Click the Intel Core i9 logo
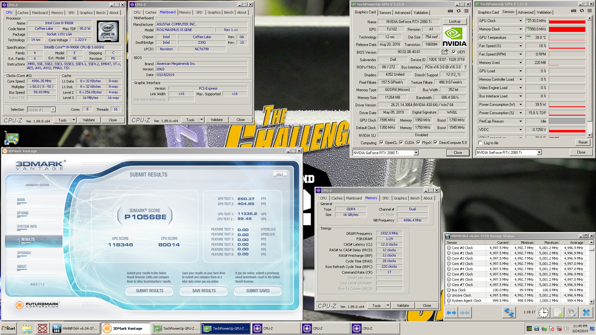 (x=108, y=31)
